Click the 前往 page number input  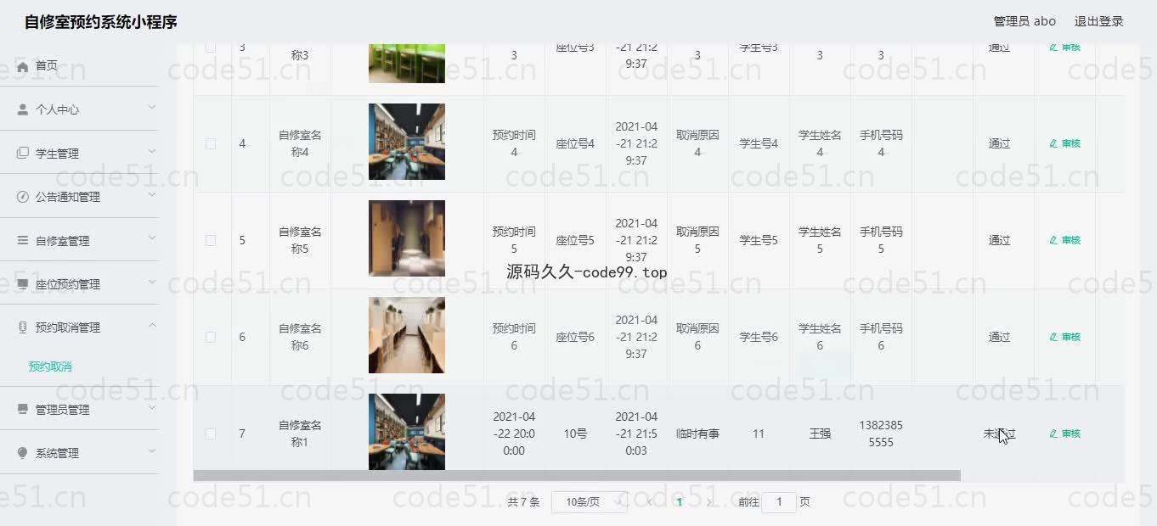click(779, 502)
